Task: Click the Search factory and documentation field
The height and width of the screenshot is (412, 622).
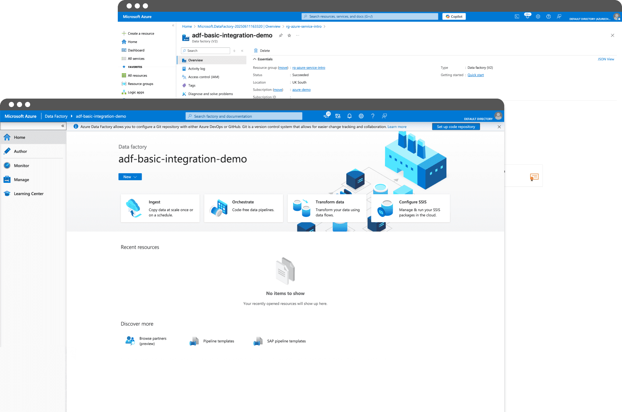Action: click(x=244, y=116)
